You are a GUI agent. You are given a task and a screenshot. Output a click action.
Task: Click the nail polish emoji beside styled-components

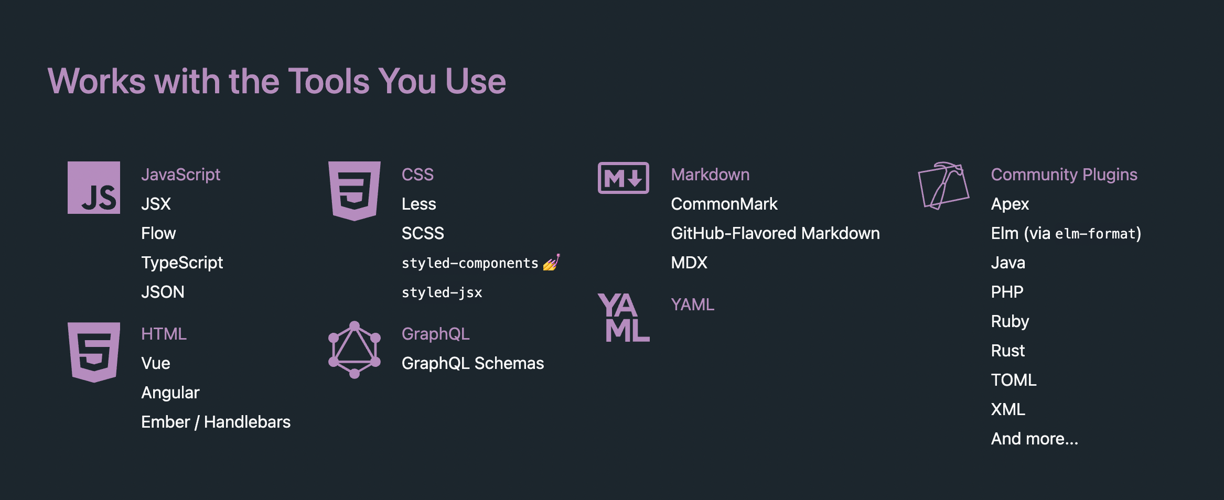coord(551,262)
